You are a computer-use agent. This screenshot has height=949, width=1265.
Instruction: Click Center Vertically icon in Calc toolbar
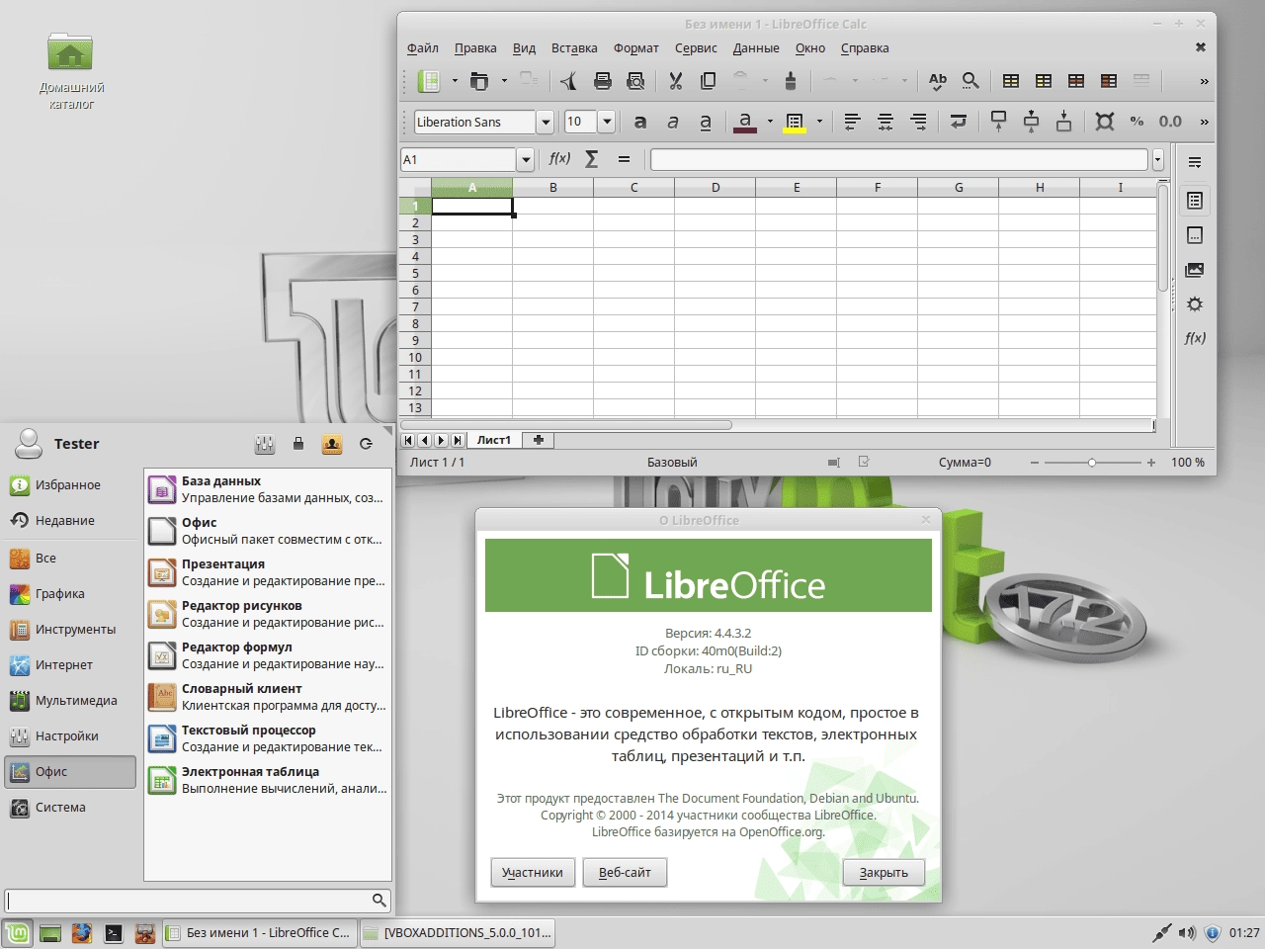click(1031, 122)
